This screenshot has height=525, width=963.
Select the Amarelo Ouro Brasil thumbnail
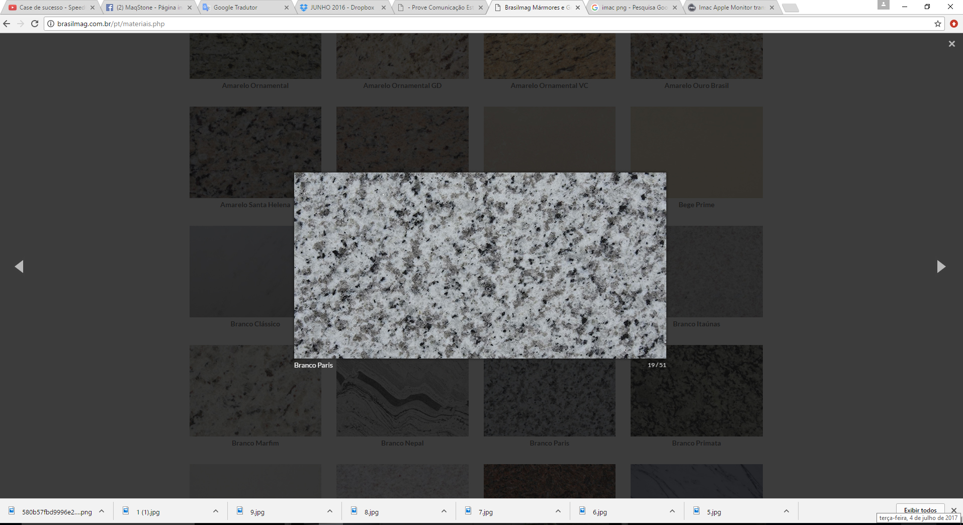pos(696,56)
